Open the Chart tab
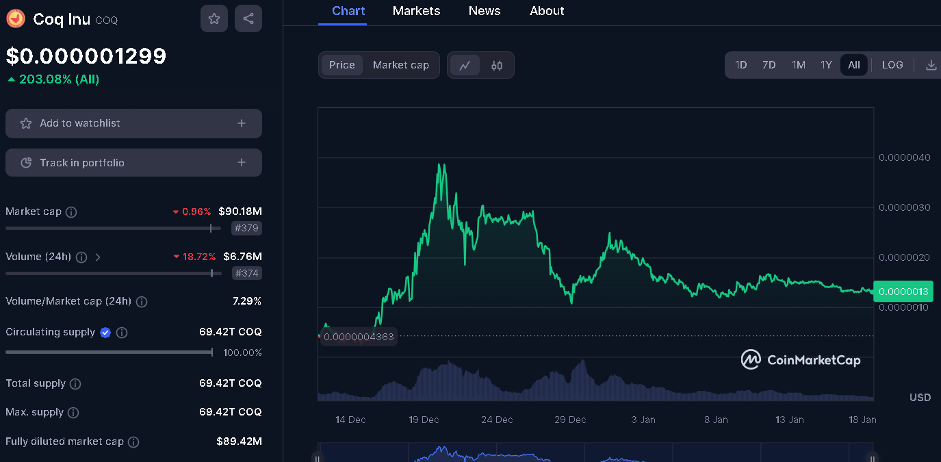This screenshot has width=941, height=462. [x=348, y=11]
